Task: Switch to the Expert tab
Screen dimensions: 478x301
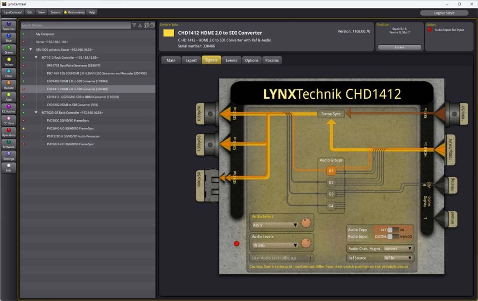Action: [190, 60]
